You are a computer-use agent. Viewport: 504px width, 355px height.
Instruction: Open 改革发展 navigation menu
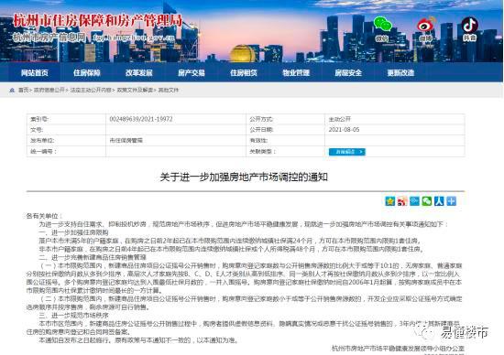(139, 73)
